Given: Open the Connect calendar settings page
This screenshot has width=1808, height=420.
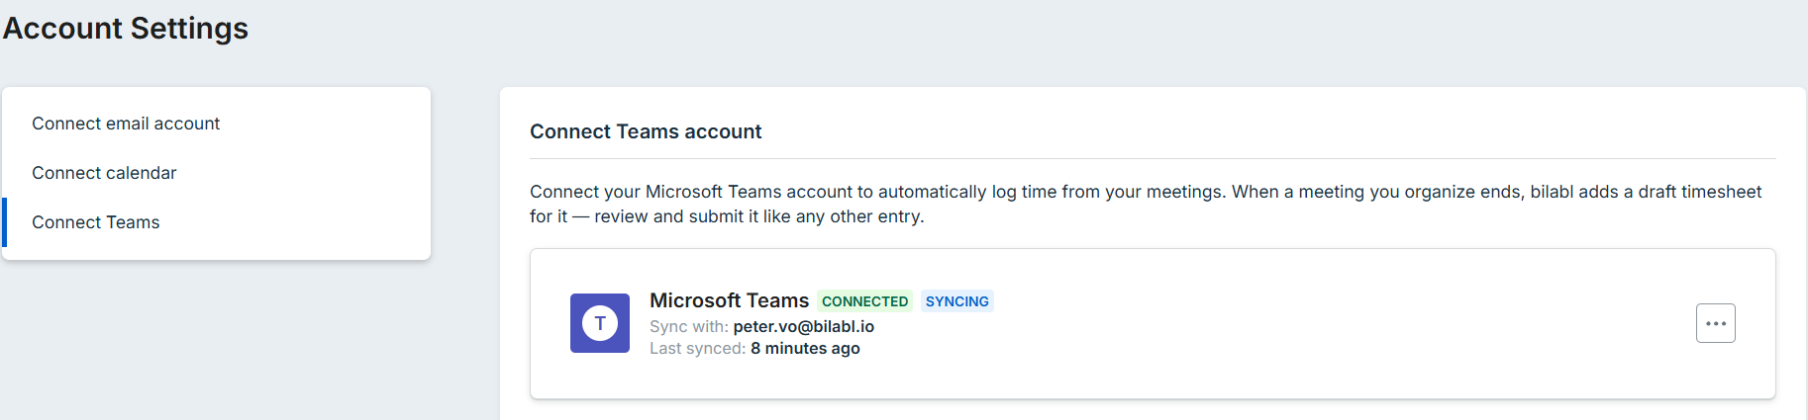Looking at the screenshot, I should [x=104, y=173].
